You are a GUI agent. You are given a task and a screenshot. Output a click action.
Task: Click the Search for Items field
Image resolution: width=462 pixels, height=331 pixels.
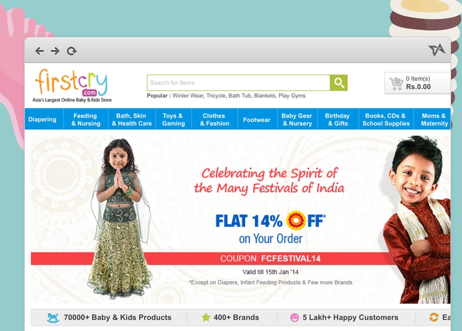coord(239,83)
